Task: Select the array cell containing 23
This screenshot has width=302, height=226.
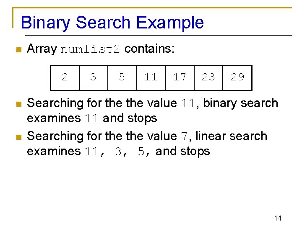Action: point(208,77)
